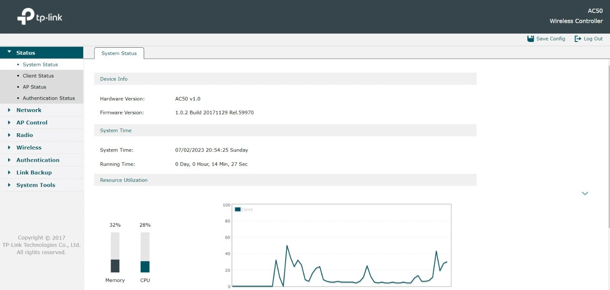Click the Memory usage bar
This screenshot has width=610, height=290.
pyautogui.click(x=115, y=252)
